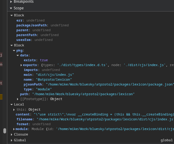
Task: Click the vertical scrollbar thumb at bottom left
Action: tap(5, 131)
